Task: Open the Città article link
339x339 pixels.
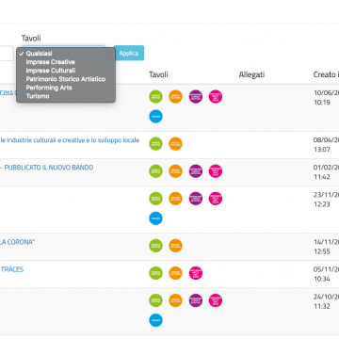Action: (x=8, y=93)
